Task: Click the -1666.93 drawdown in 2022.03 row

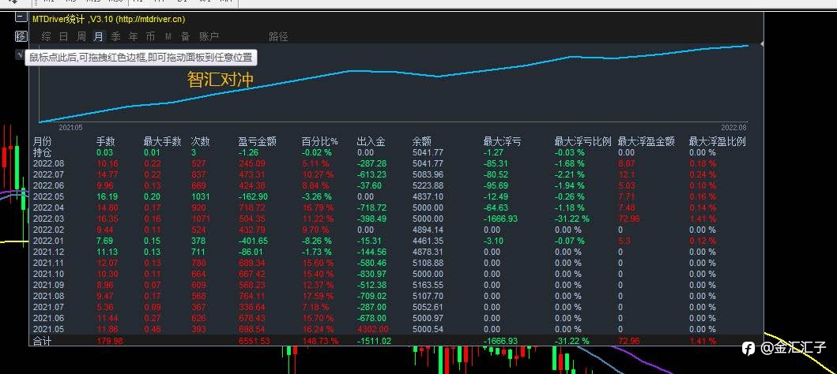Action: point(500,219)
